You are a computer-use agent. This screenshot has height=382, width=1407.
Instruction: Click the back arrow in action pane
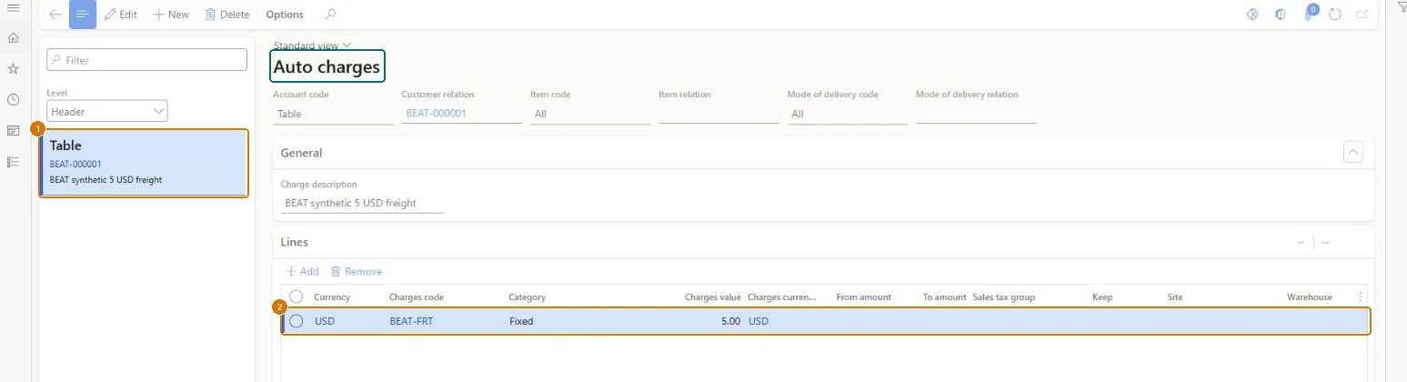pyautogui.click(x=55, y=15)
